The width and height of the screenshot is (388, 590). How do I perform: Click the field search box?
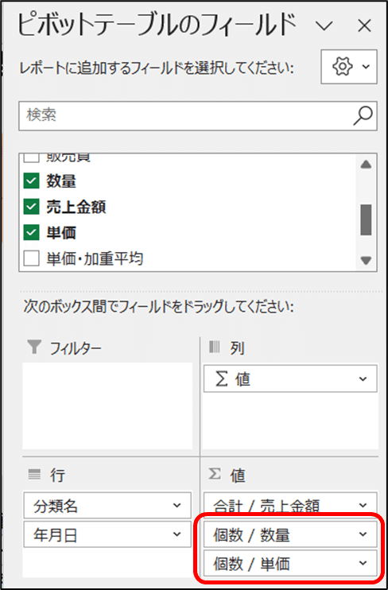(198, 116)
